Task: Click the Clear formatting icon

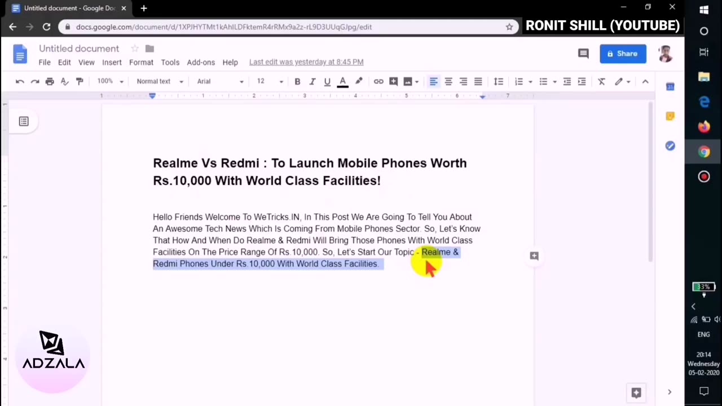Action: [602, 82]
